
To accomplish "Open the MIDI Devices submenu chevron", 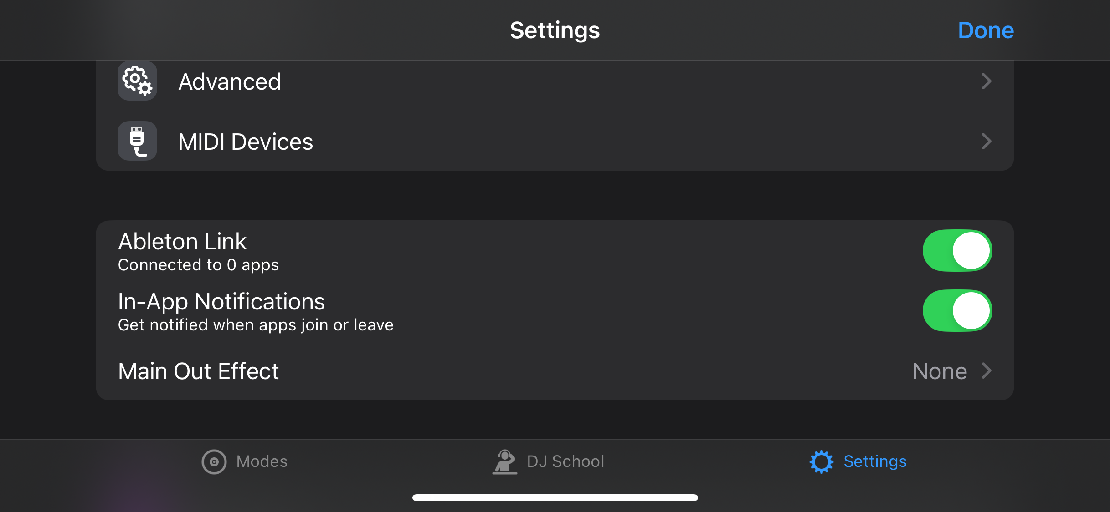I will click(986, 142).
